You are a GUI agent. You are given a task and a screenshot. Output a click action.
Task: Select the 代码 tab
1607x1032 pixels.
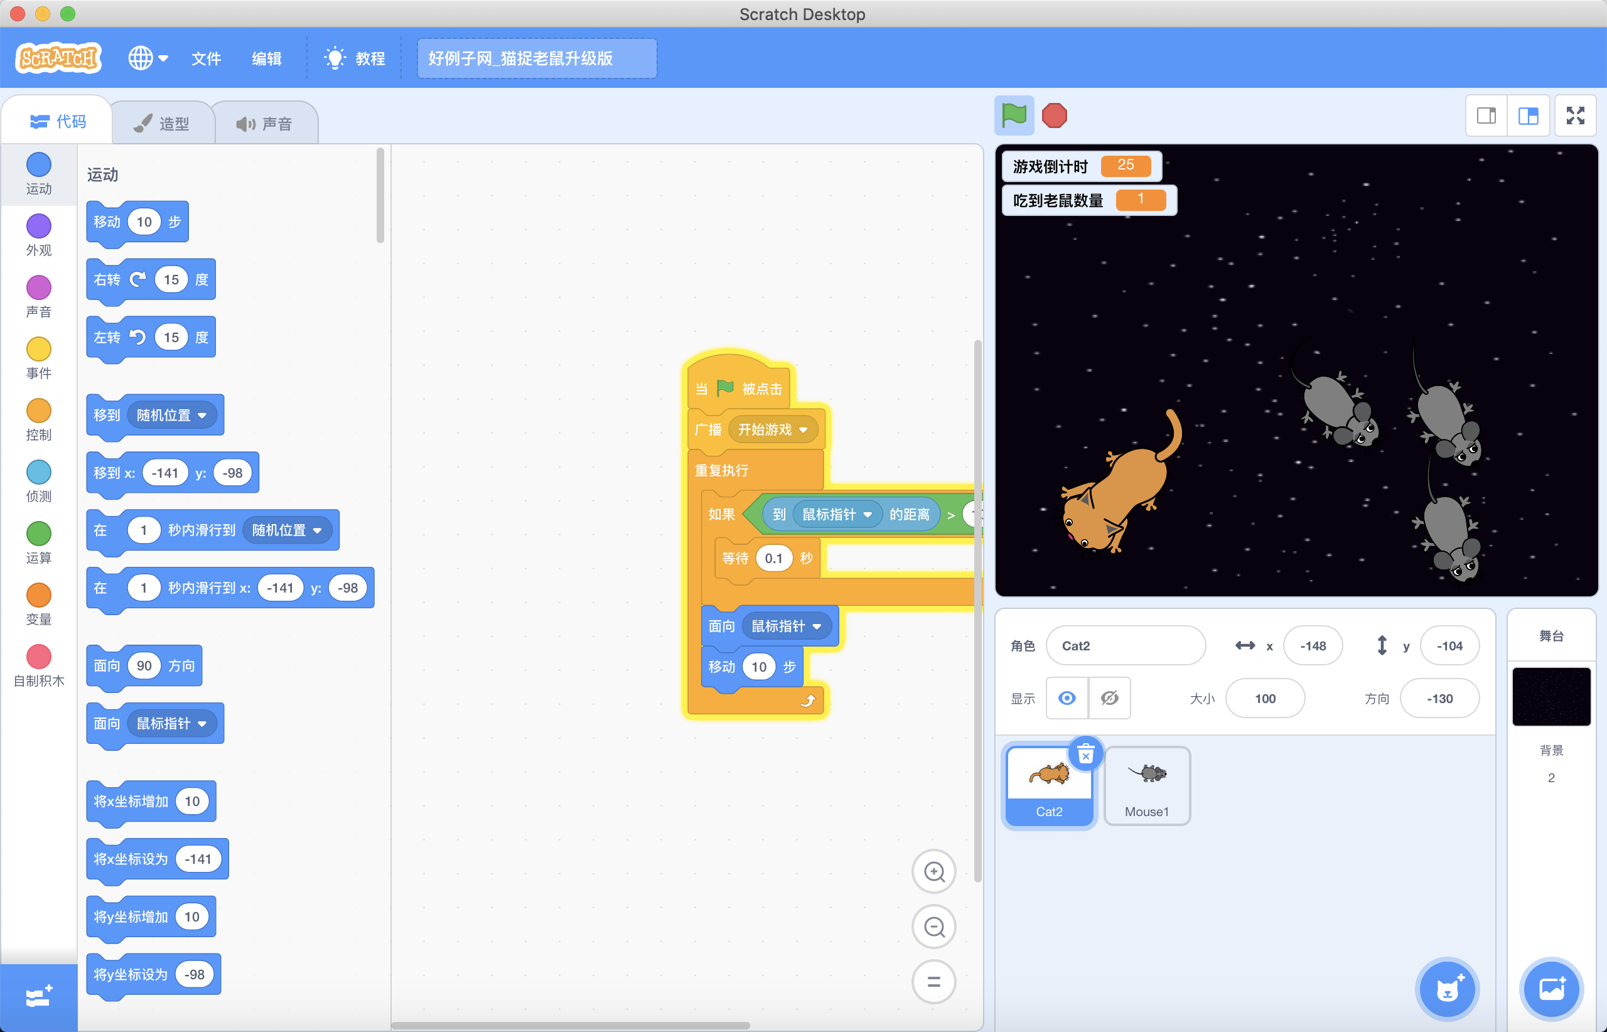coord(58,121)
